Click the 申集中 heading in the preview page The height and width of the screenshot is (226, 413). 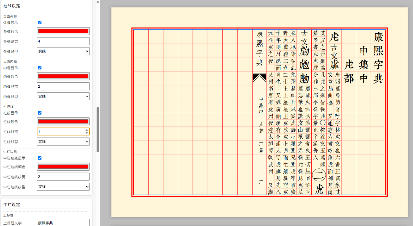364,65
